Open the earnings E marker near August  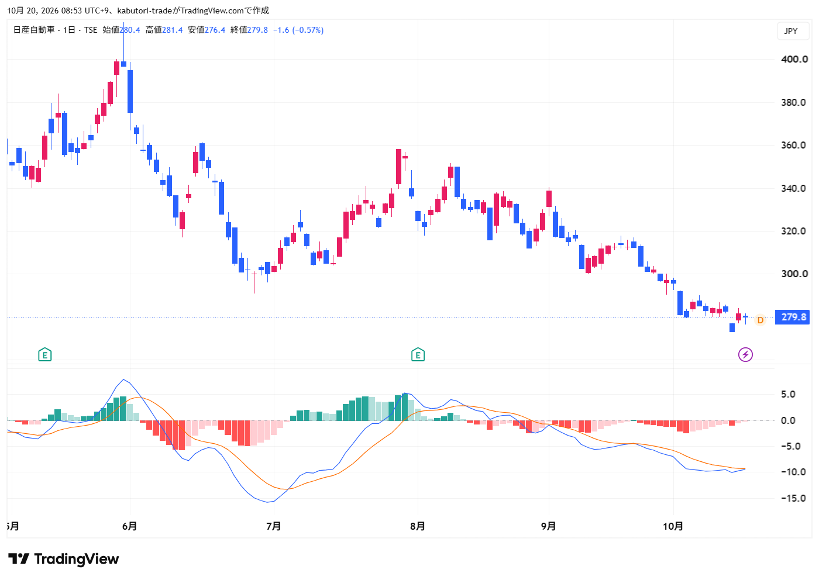click(418, 354)
